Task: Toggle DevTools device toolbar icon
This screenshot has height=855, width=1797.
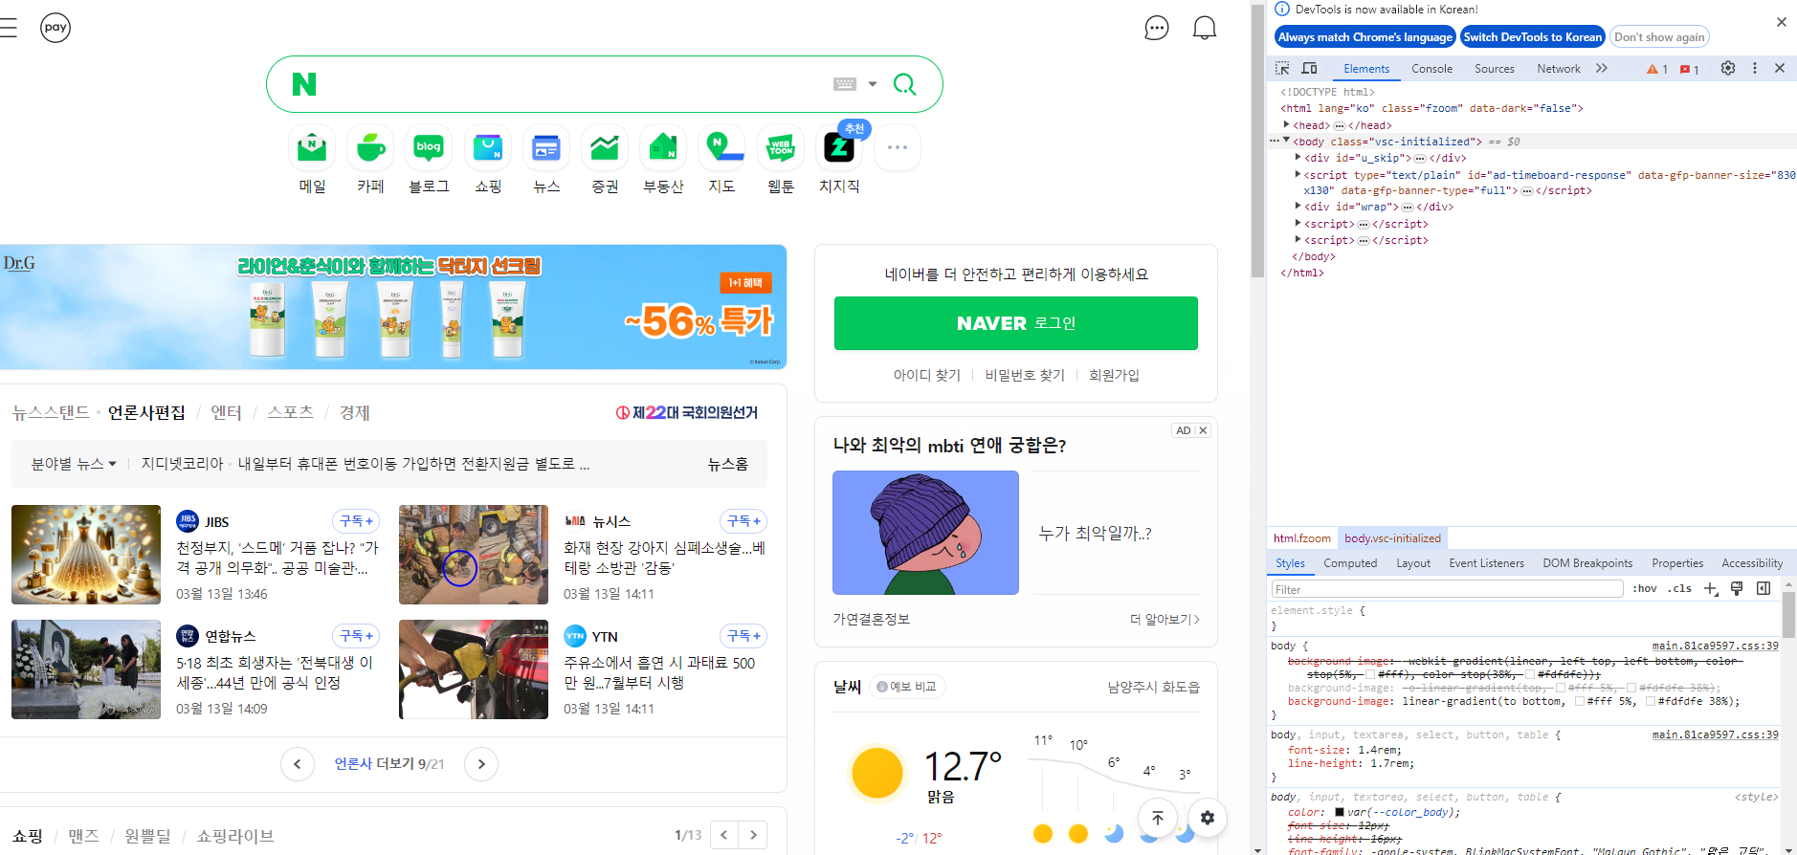Action: (1310, 69)
